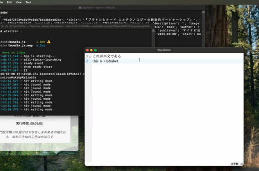Click 'App is starting...' log line
The width and height of the screenshot is (259, 171).
coord(40,56)
